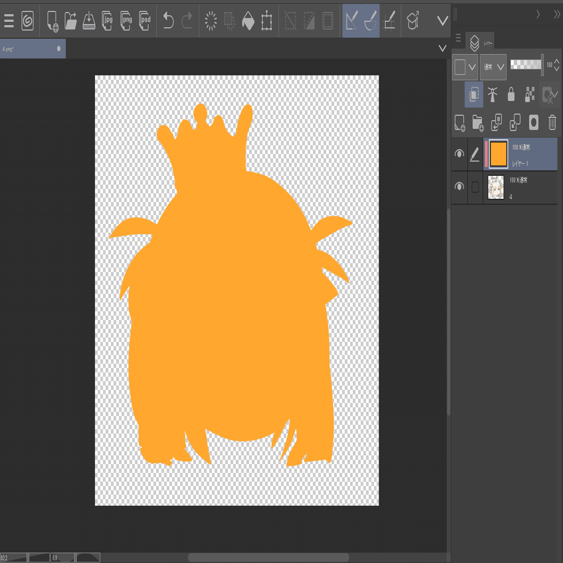Viewport: 563px width, 563px height.
Task: Click the thumbnail of layer 4
Action: [496, 187]
